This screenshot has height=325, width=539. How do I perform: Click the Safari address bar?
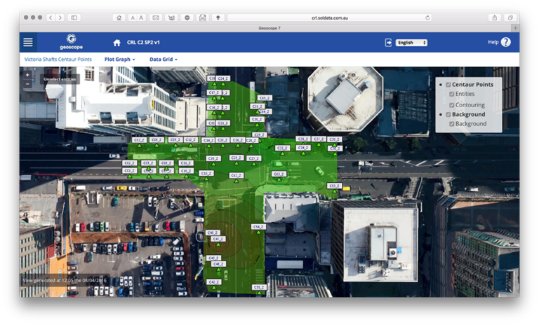click(x=328, y=18)
